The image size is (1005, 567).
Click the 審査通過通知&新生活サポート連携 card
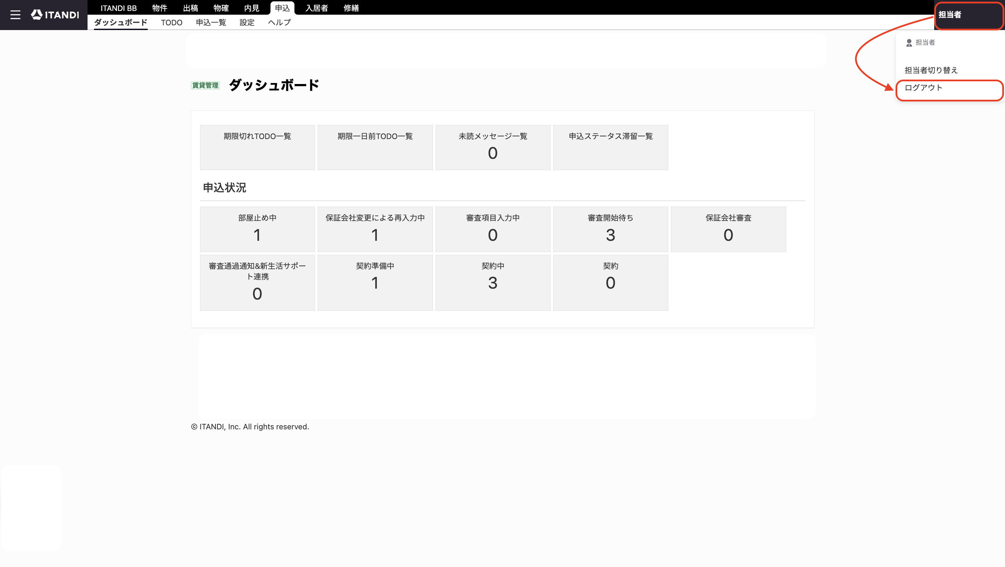pos(257,283)
